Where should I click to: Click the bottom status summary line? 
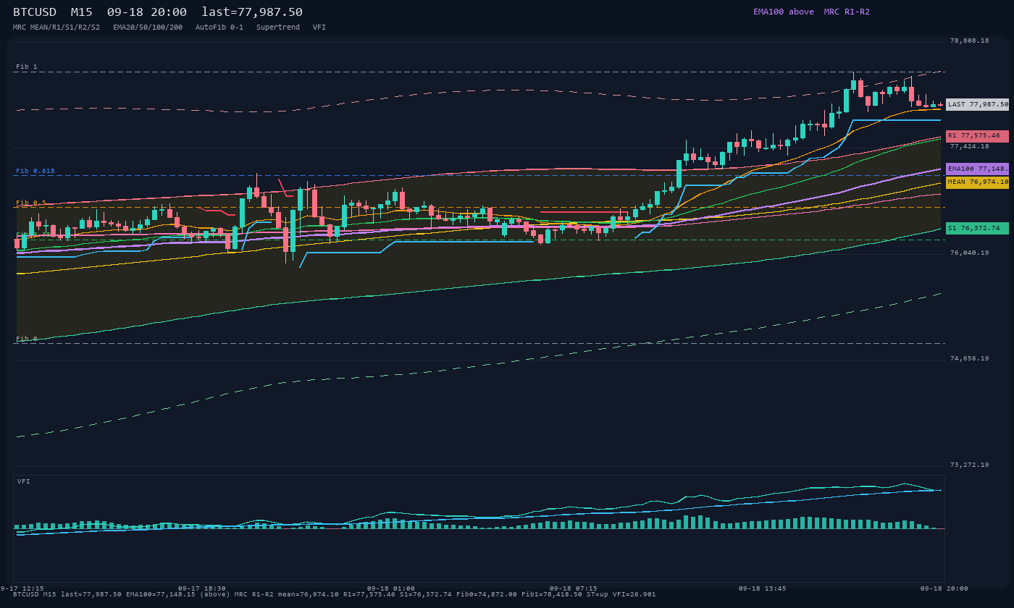pos(335,594)
